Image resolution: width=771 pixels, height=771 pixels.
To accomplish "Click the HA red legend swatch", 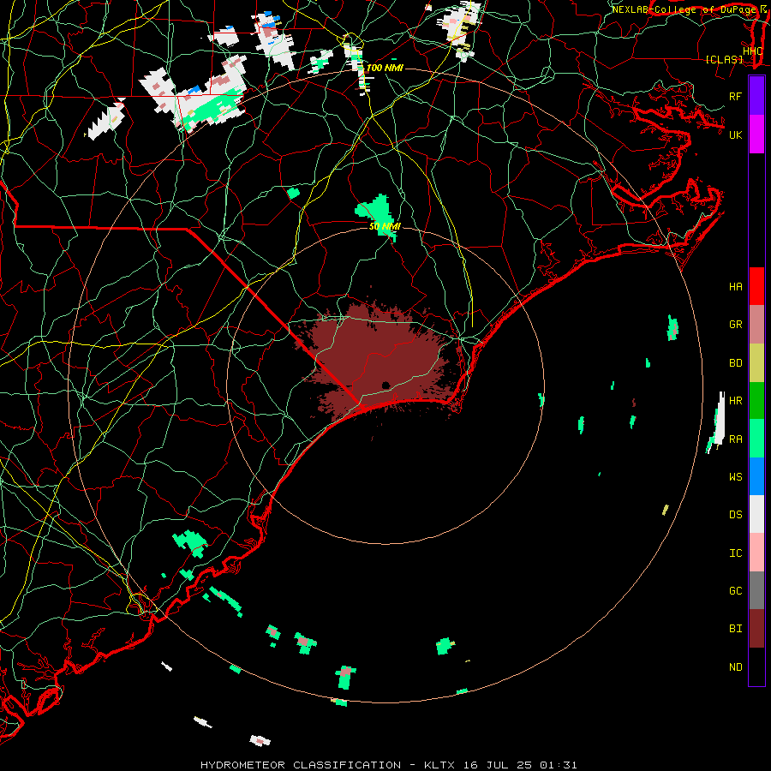I will click(x=756, y=286).
